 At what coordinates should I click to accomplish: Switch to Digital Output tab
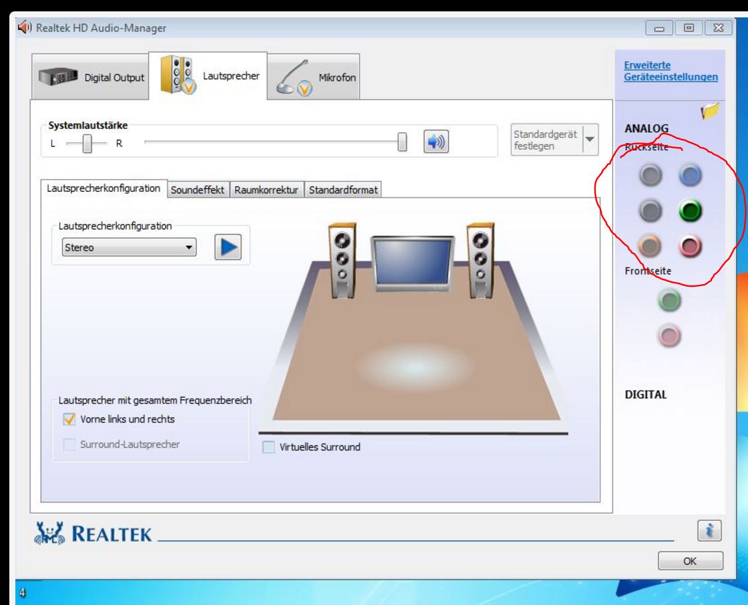[91, 77]
